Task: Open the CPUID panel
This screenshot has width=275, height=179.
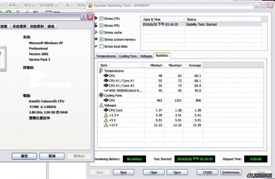Action: tap(208, 172)
